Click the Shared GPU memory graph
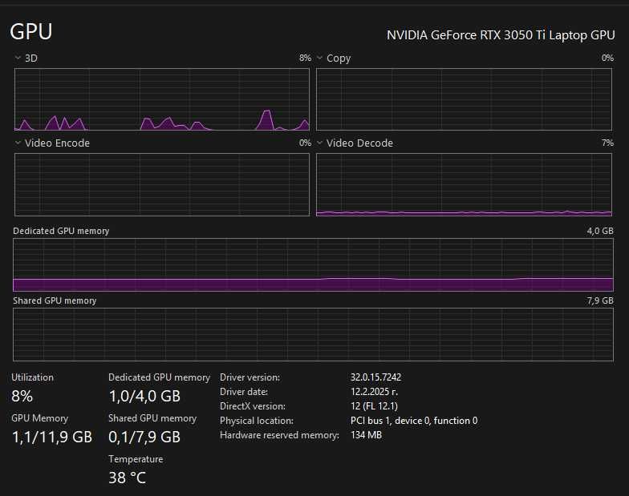 coord(313,335)
